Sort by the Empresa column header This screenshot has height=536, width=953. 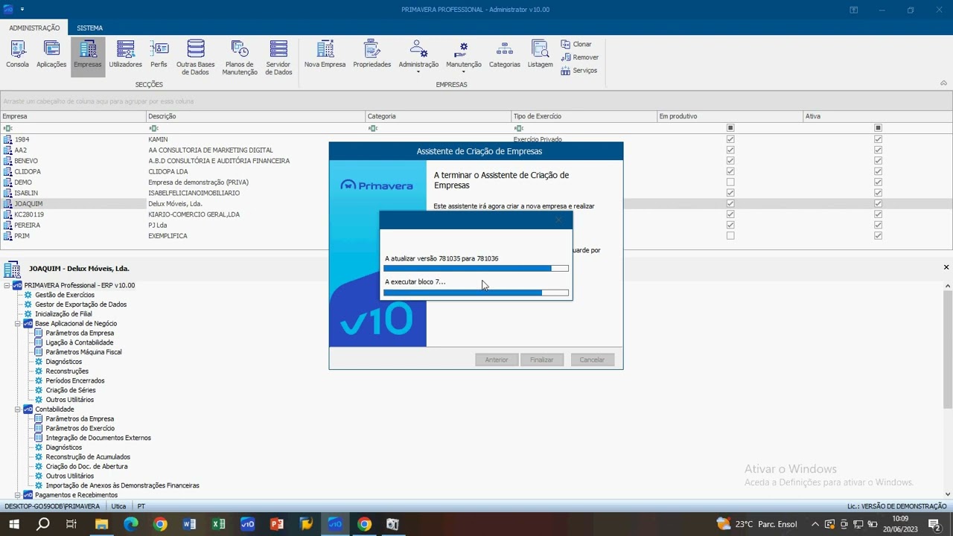(73, 116)
